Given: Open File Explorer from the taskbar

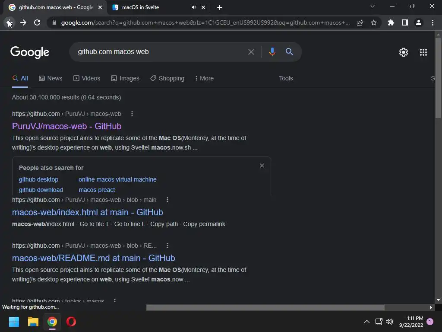Looking at the screenshot, I should 33,322.
